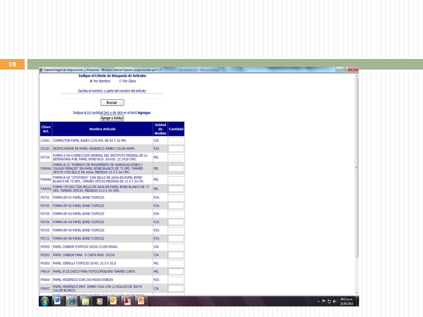Click Cantidad field for PAPEL ECOLOGICO PARA FOTOCOPIADORA
This screenshot has width=423, height=317.
click(x=176, y=272)
